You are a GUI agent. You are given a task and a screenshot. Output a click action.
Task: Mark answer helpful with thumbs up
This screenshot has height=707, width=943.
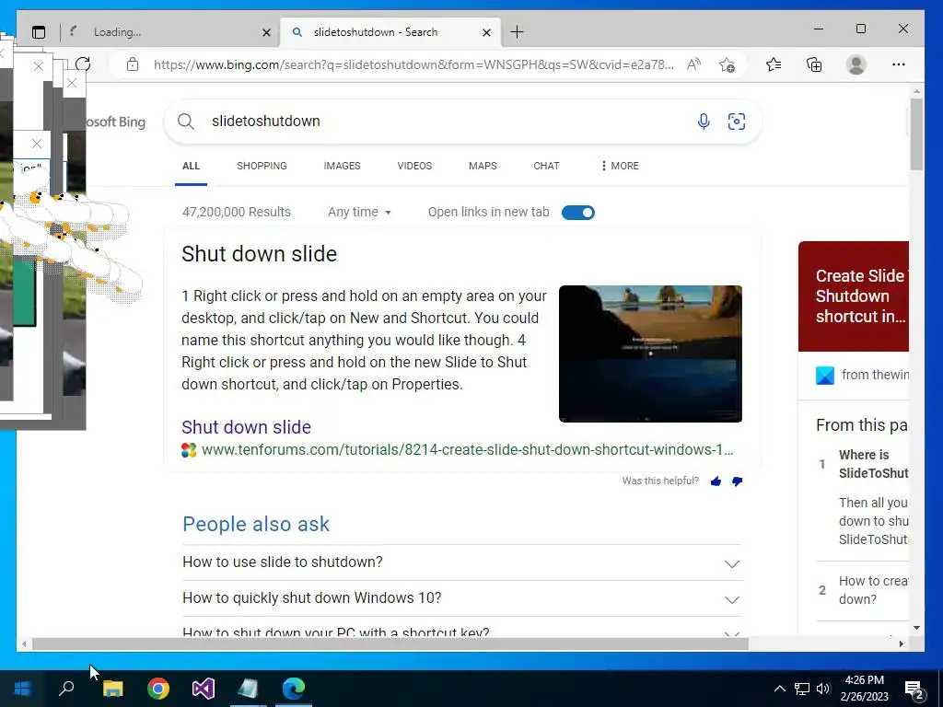(x=716, y=481)
